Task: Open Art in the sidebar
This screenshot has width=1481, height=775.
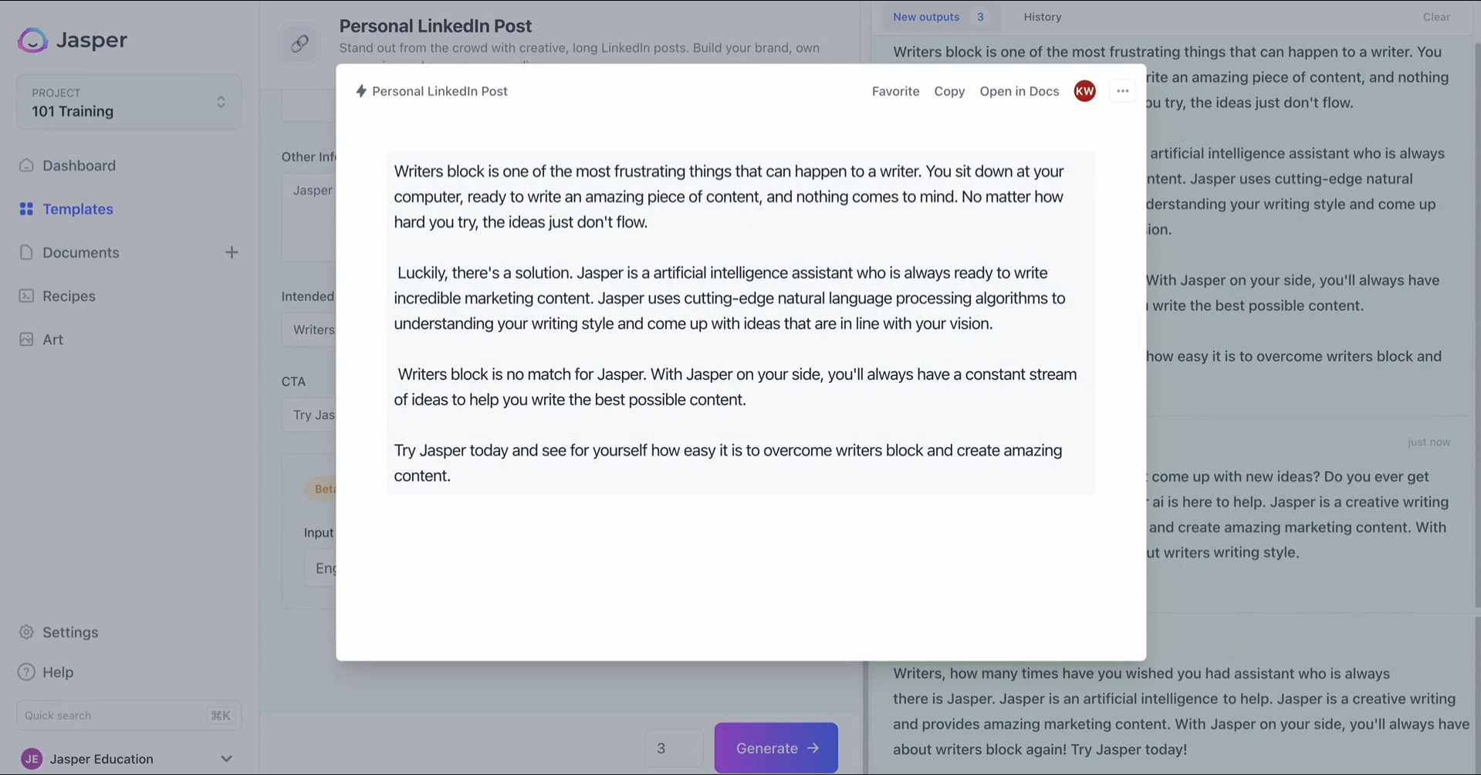Action: click(x=52, y=340)
